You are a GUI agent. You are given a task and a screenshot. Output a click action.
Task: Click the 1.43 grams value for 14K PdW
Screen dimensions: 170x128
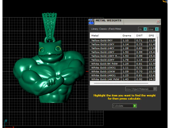(125, 79)
